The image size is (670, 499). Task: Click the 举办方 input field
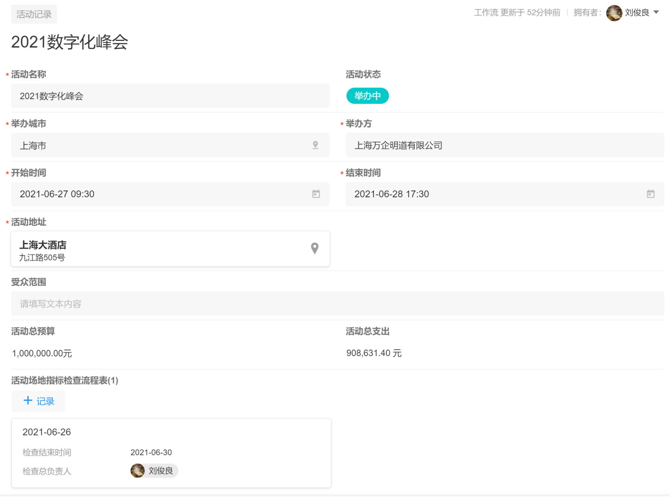(x=504, y=145)
